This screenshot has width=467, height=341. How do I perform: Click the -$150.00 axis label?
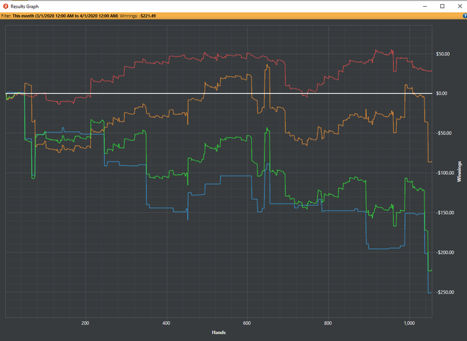444,213
